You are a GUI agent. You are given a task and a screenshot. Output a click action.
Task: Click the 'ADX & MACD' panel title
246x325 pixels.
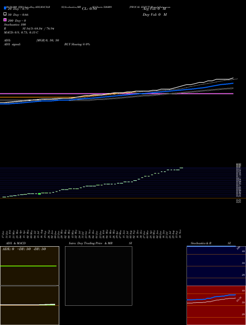(x=16, y=243)
